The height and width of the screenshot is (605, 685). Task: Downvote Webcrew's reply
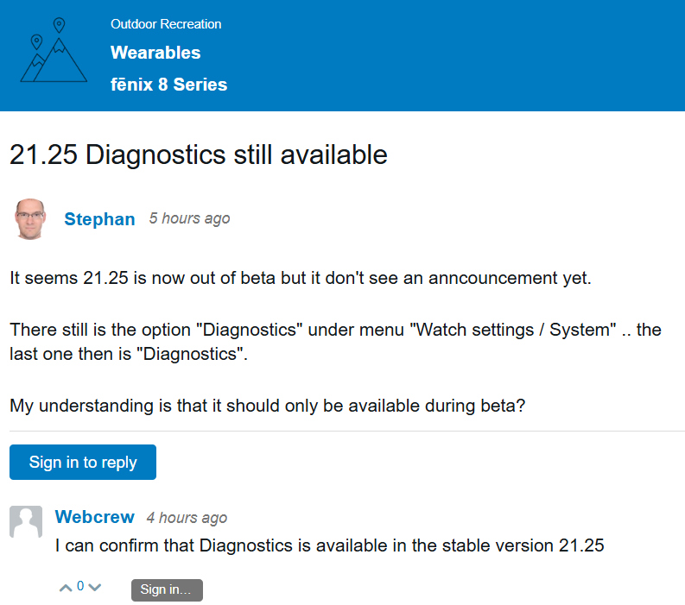pos(95,589)
